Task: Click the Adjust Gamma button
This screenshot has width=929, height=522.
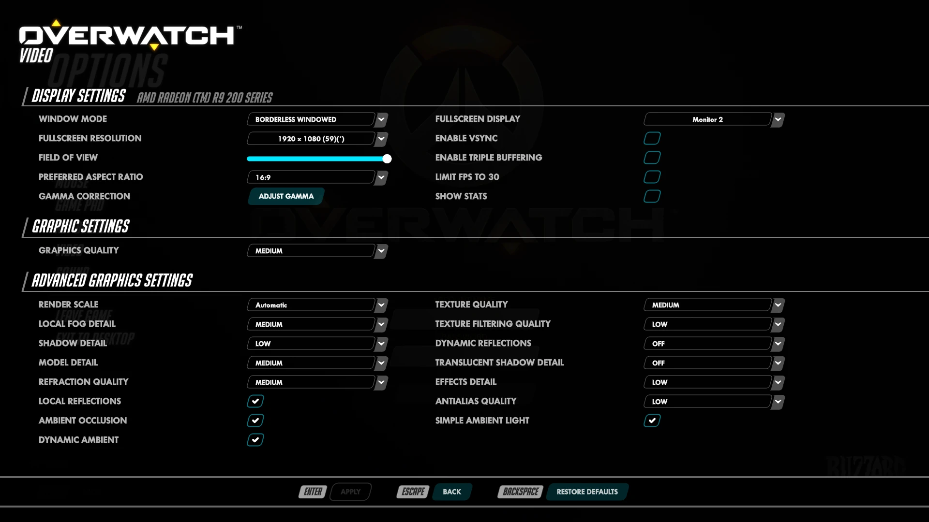Action: tap(286, 196)
